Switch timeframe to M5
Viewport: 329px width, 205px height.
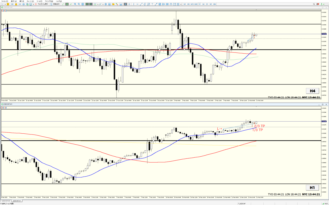(188, 4)
